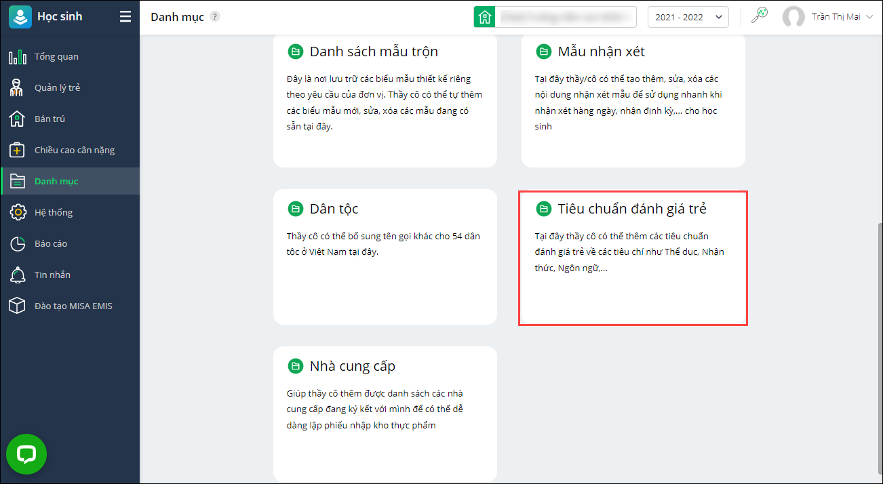Screen dimensions: 883x484
Task: Click description mentioning Thể dục, Nhận thức
Action: pyautogui.click(x=630, y=252)
